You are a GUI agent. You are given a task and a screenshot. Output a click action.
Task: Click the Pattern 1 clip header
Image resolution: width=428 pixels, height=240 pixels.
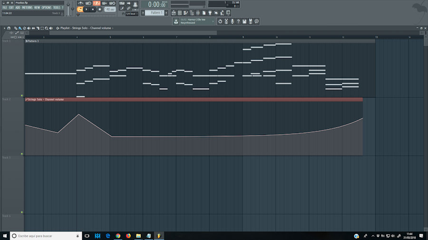click(x=200, y=41)
